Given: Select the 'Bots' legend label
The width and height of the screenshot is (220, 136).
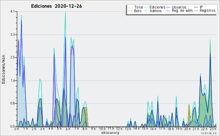Looking at the screenshot, I should click(138, 11).
